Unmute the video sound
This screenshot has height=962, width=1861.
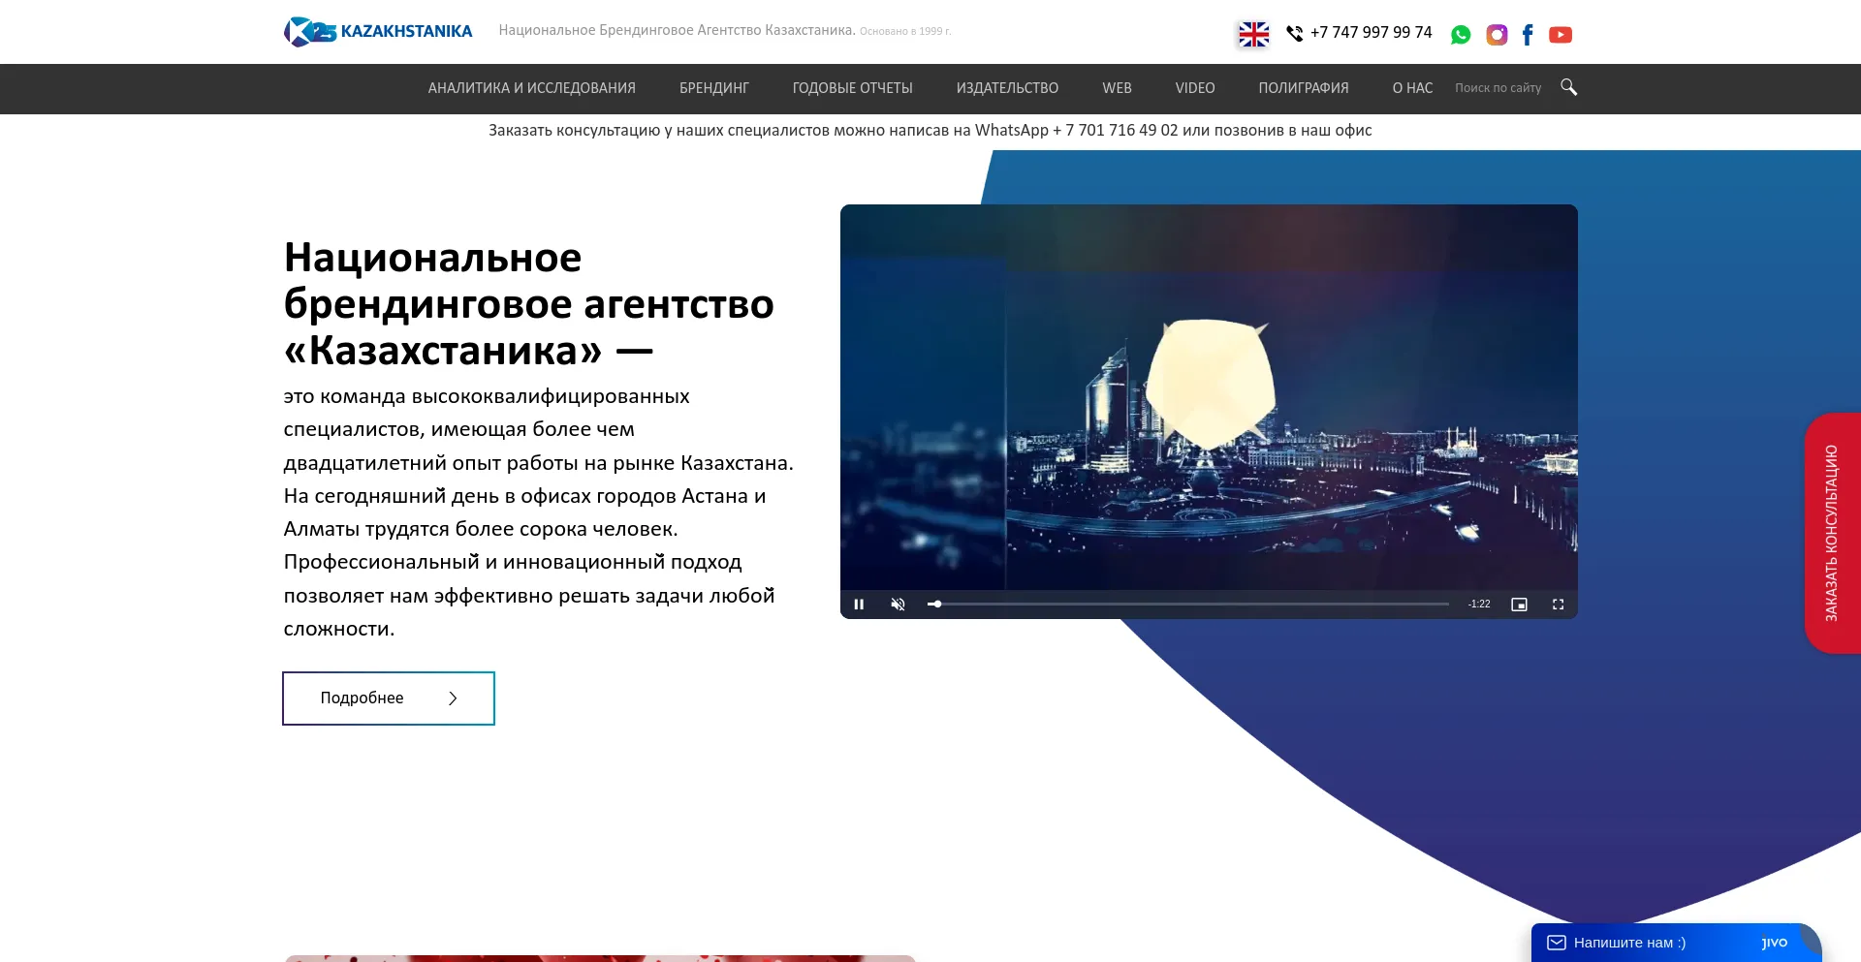(898, 605)
